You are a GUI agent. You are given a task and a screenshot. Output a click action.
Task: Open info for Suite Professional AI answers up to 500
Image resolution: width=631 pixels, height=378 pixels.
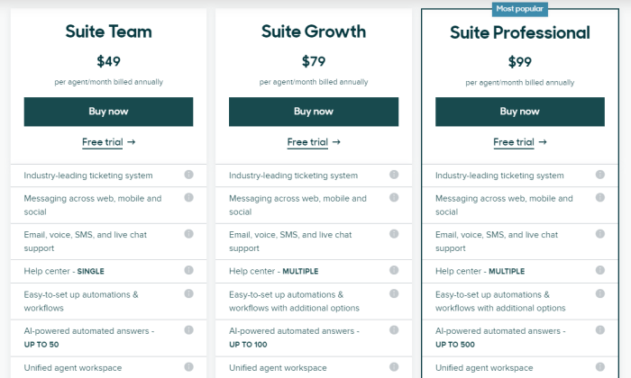(x=600, y=329)
